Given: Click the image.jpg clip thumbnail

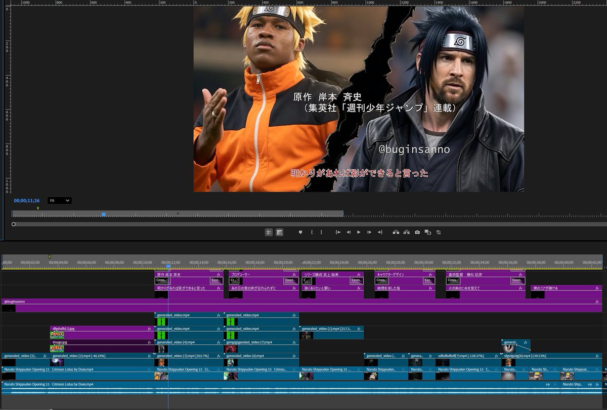Looking at the screenshot, I should click(57, 348).
